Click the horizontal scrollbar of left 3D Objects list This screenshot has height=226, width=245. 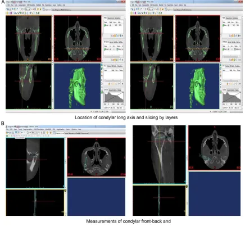pos(113,56)
